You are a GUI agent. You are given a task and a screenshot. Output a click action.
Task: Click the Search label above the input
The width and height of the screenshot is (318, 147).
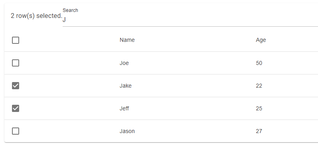[x=70, y=10]
